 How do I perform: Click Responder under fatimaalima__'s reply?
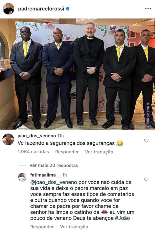[x=42, y=227]
